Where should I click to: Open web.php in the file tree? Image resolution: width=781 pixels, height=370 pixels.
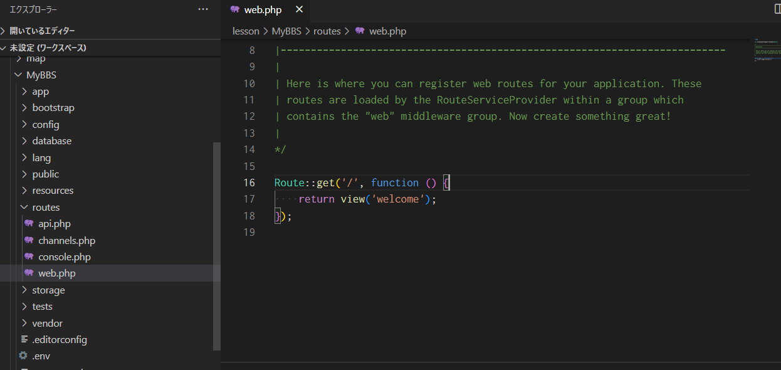[56, 273]
